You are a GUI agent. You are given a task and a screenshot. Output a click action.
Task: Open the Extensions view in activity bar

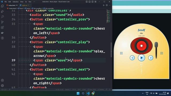(x=2, y=27)
